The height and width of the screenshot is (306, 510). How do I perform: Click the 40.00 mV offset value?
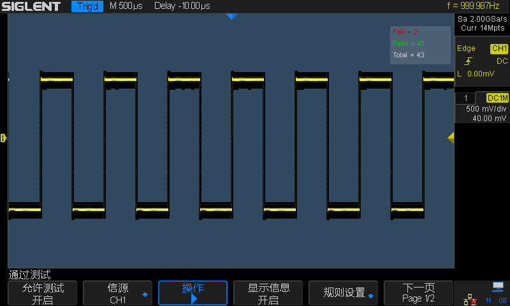(x=489, y=119)
